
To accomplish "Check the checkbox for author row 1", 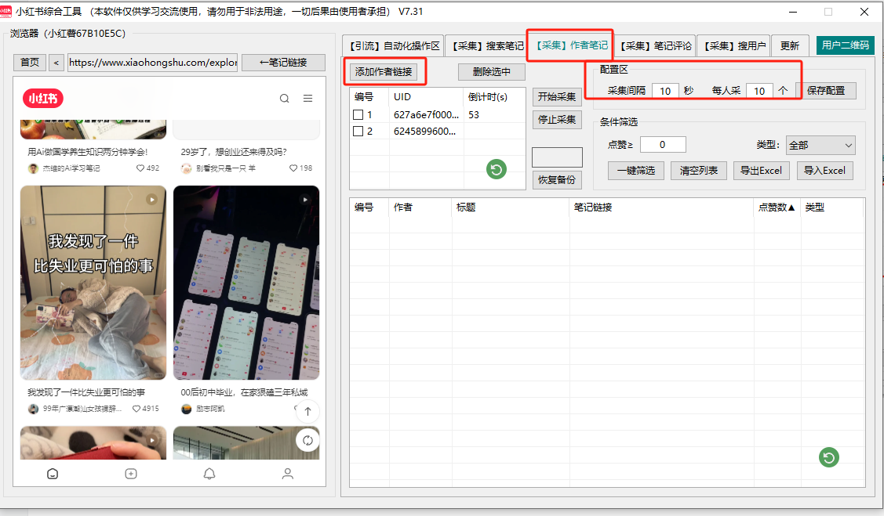I will (x=358, y=115).
